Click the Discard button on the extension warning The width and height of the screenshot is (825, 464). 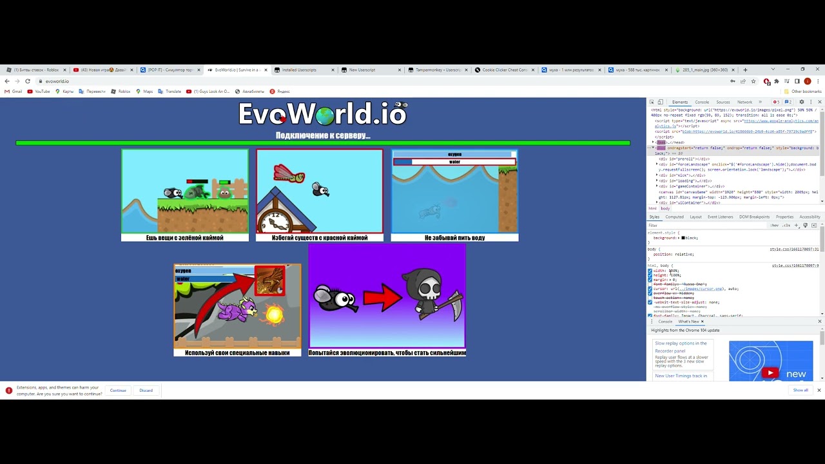tap(146, 391)
